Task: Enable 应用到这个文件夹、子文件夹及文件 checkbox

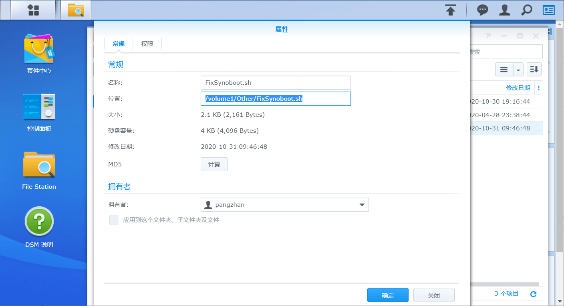Action: [114, 220]
